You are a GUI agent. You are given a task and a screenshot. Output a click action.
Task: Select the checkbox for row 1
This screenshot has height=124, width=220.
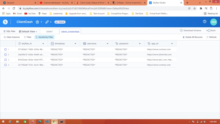[5, 49]
